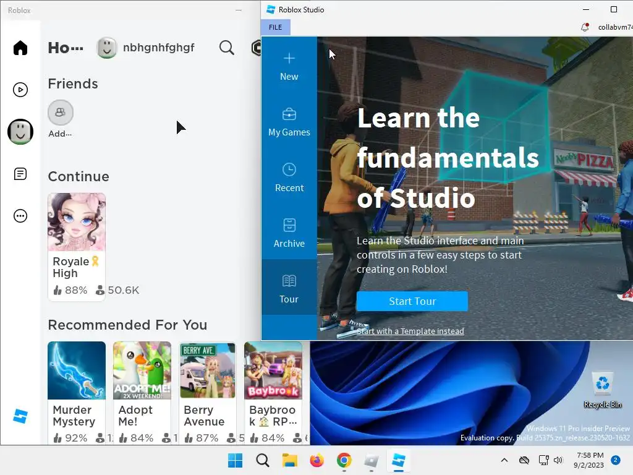The image size is (633, 475).
Task: Click the Friends section heading
Action: (x=73, y=83)
